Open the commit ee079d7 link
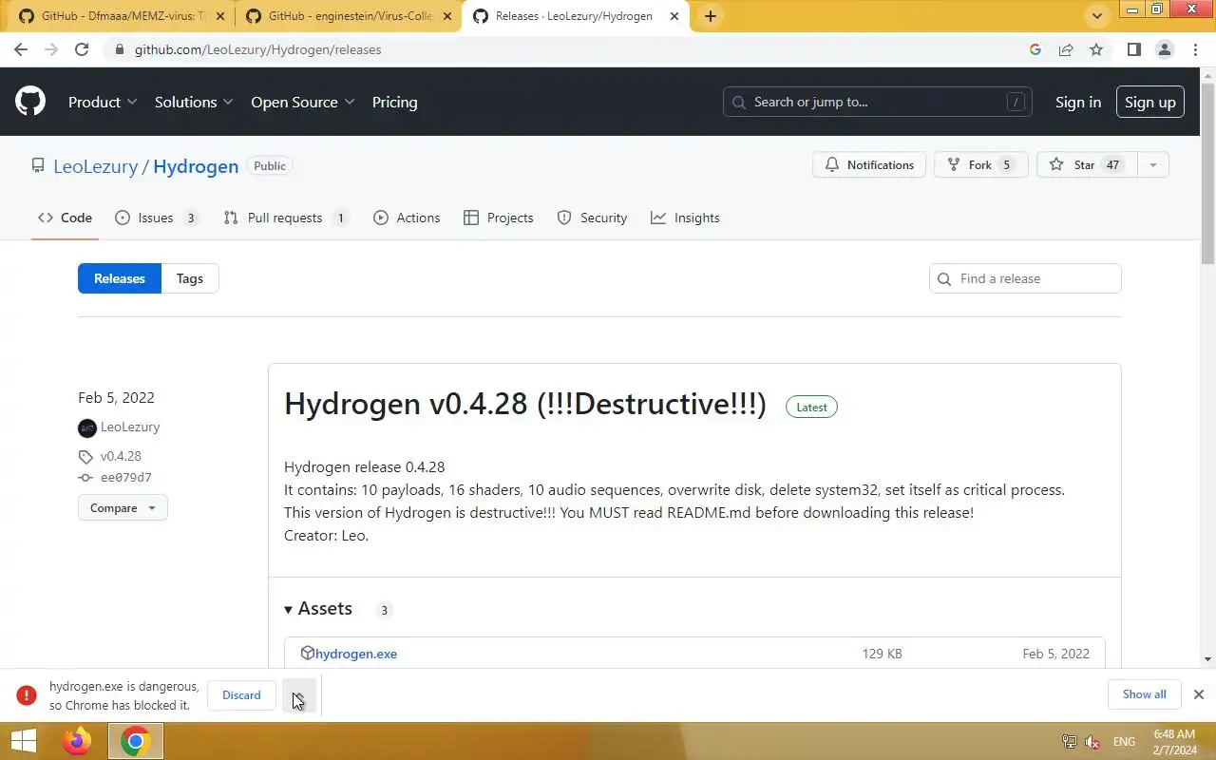Image resolution: width=1216 pixels, height=760 pixels. point(126,478)
